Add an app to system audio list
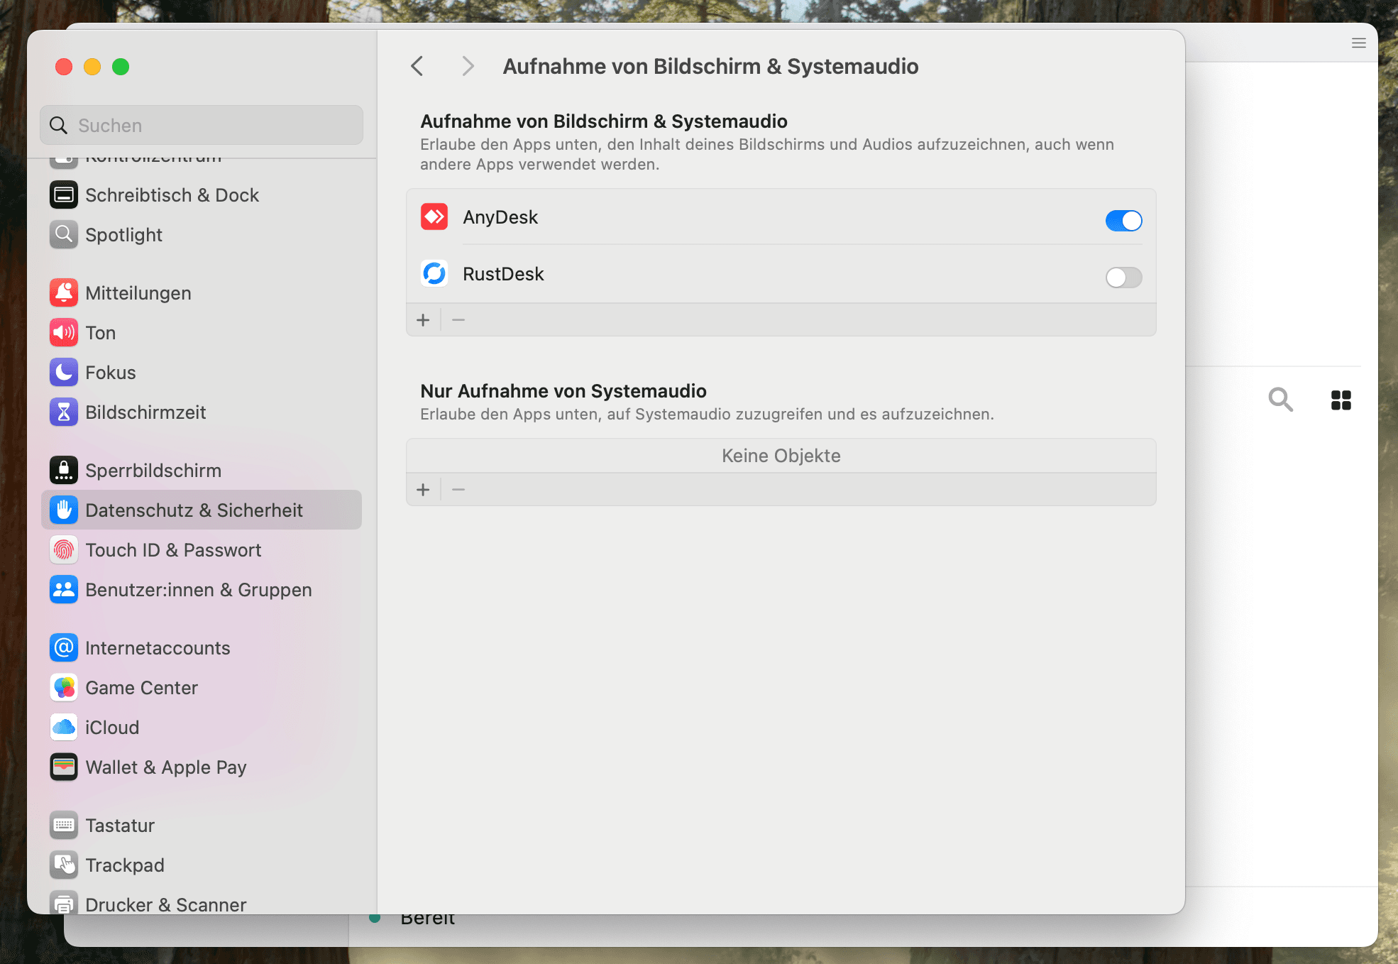 (x=424, y=490)
